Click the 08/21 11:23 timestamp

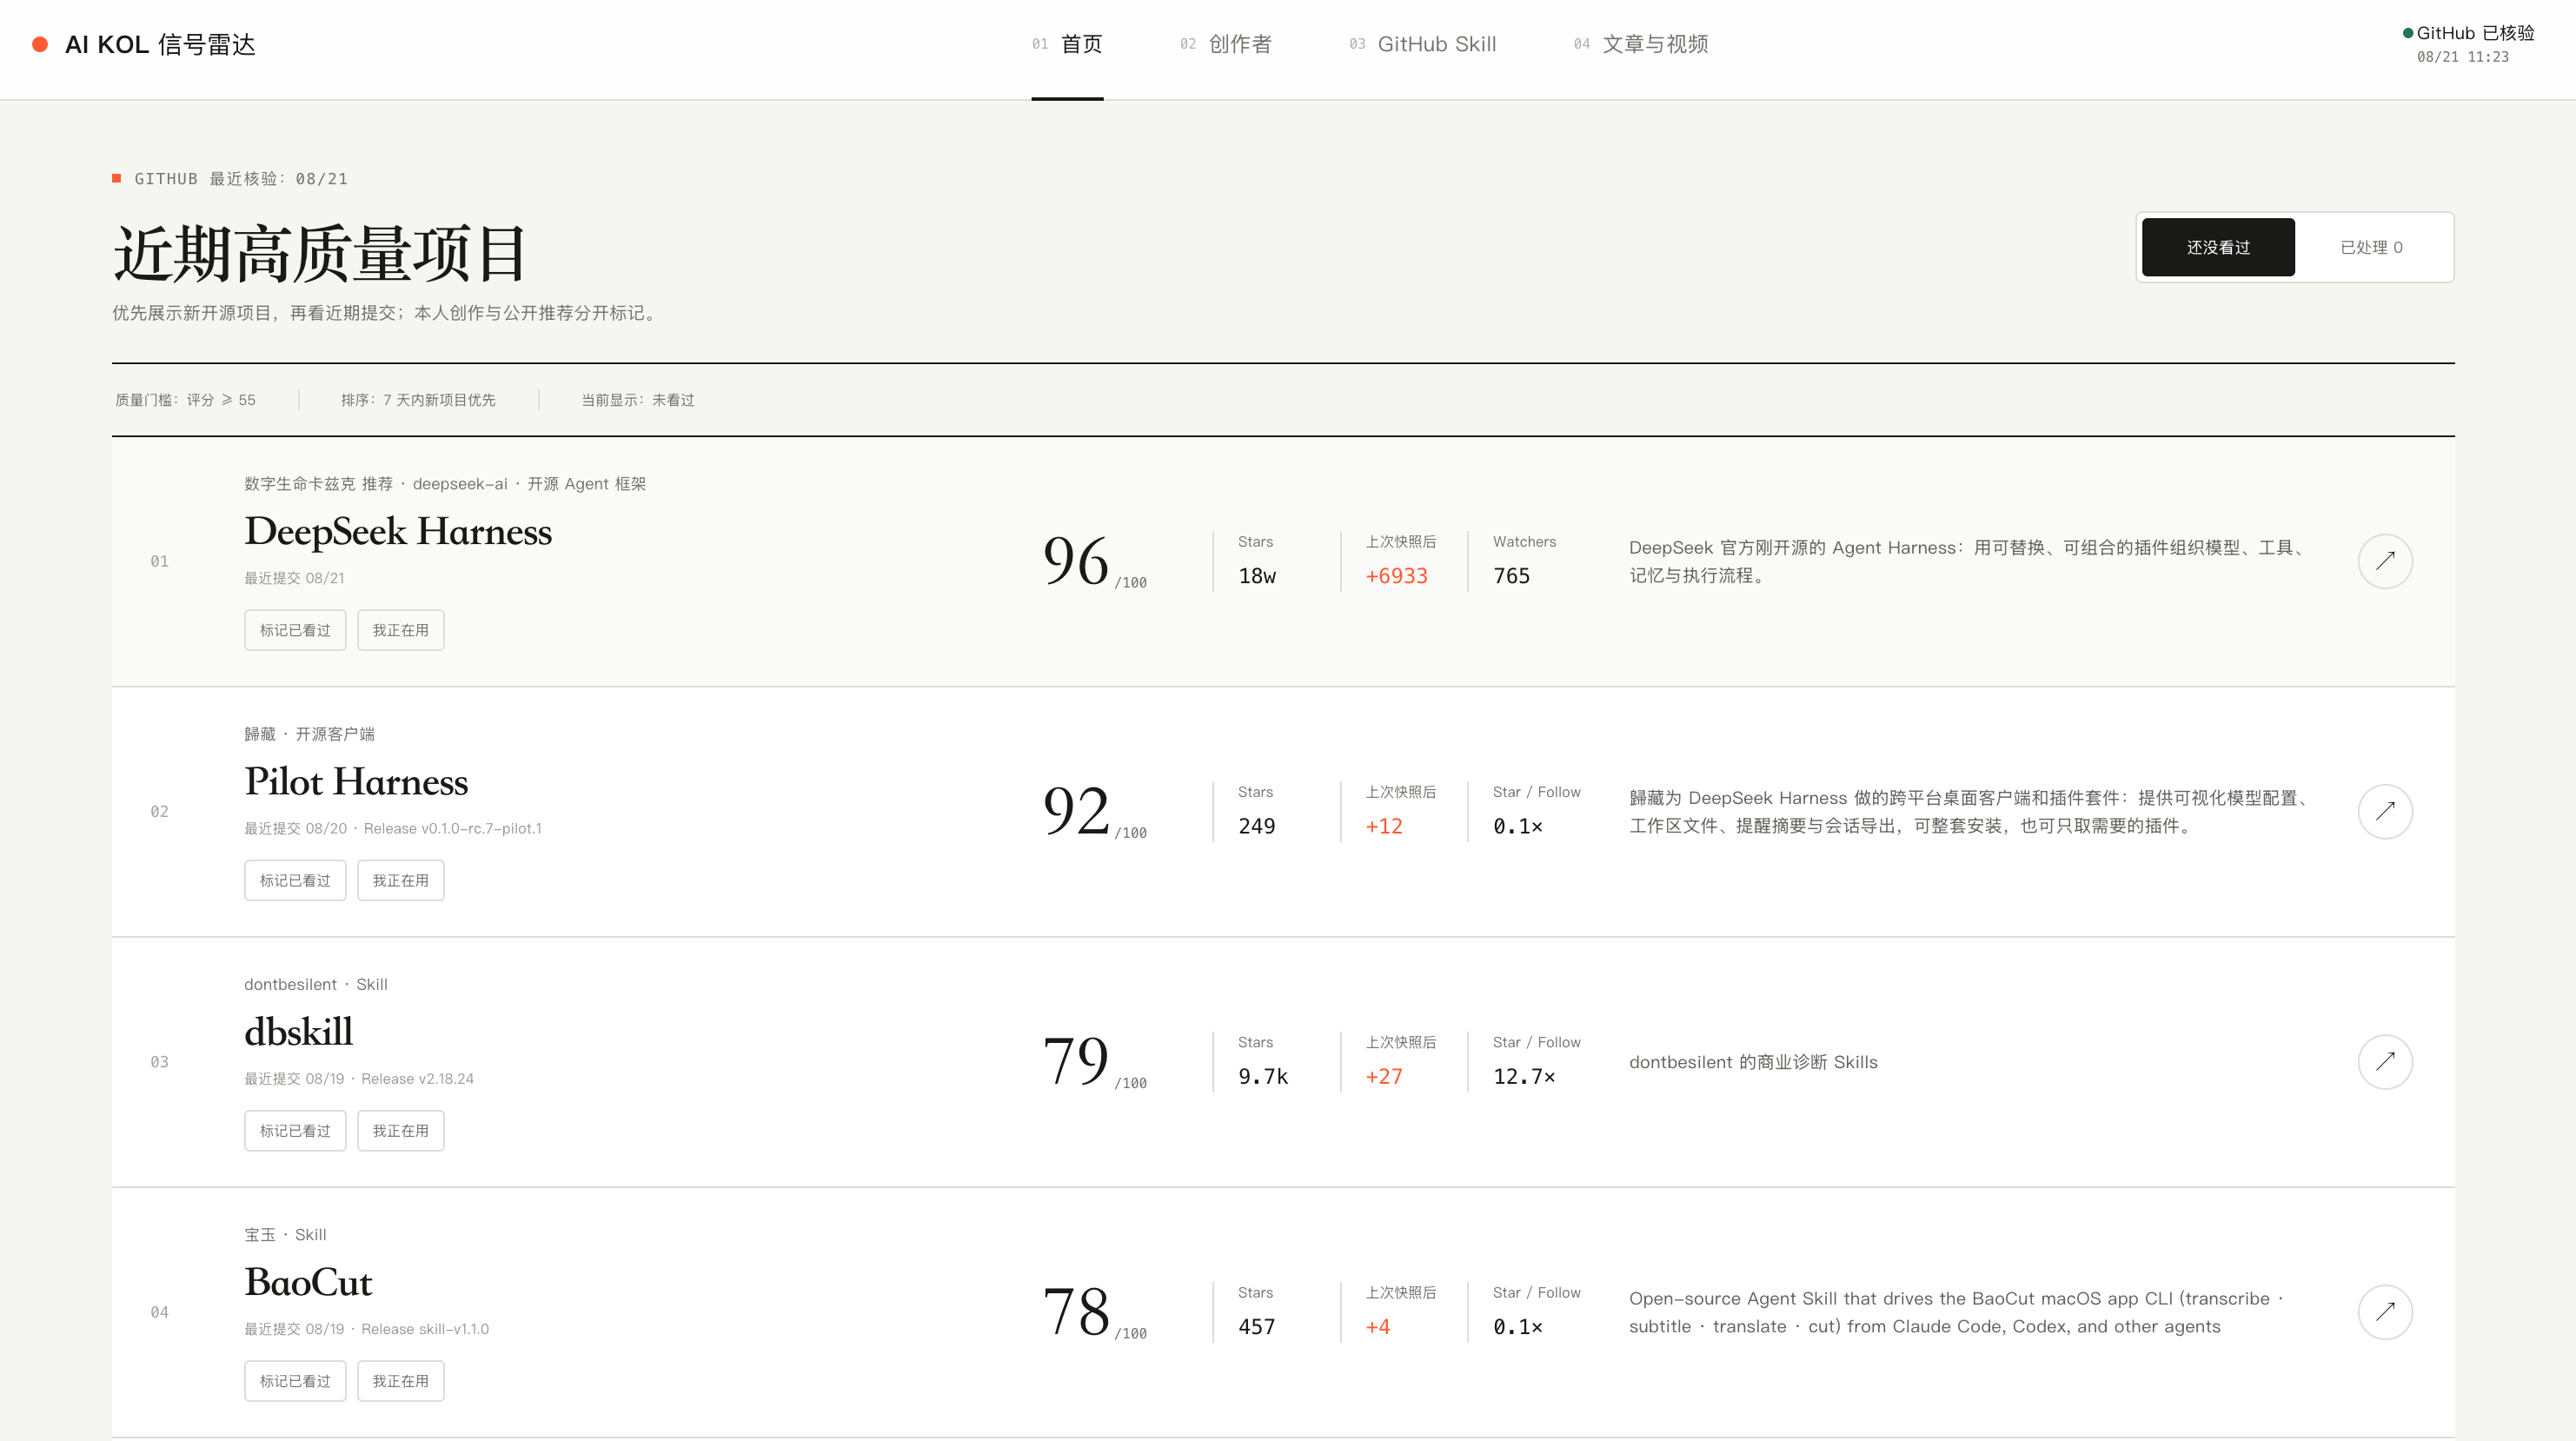click(2462, 57)
